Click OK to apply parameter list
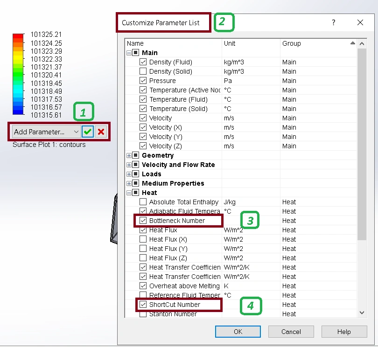 238,332
